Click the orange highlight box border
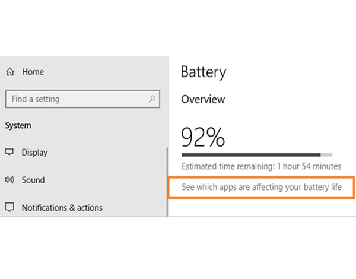Image resolution: width=356 pixels, height=279 pixels. (x=261, y=177)
